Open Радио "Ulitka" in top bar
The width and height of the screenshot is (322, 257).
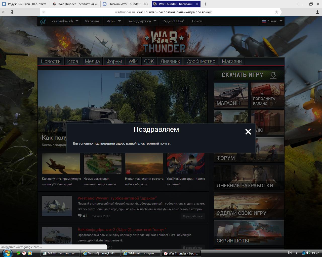173,21
